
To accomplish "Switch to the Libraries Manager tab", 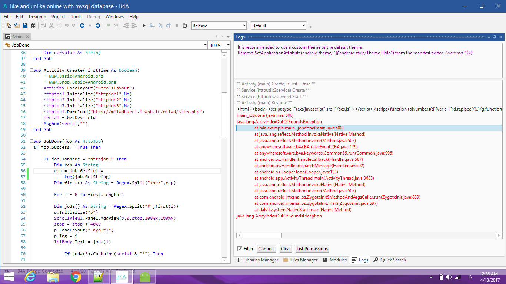I will 257,260.
